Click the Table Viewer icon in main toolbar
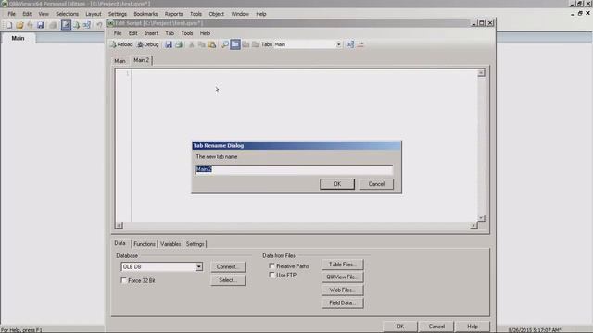 [x=86, y=25]
